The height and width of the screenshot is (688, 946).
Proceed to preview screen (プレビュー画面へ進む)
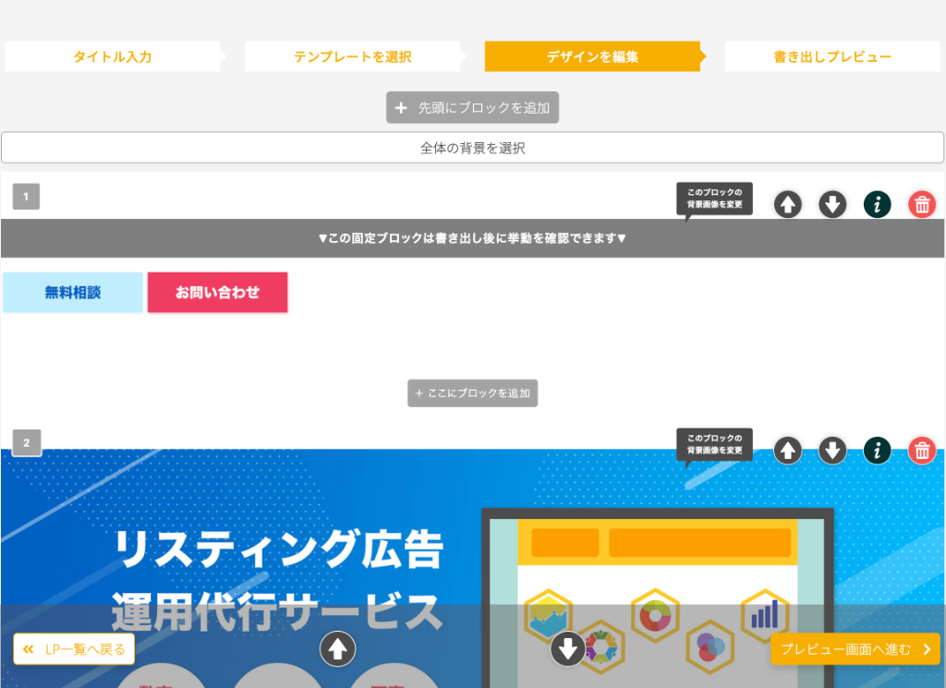(855, 649)
